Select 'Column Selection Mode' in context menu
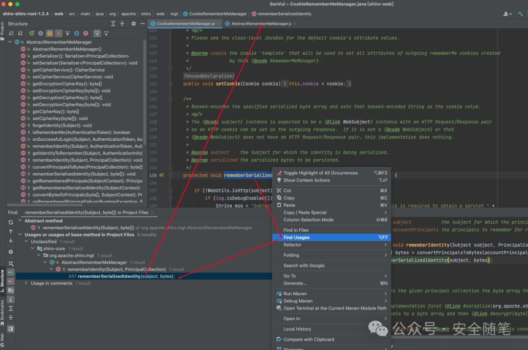The image size is (528, 350). coord(331,220)
